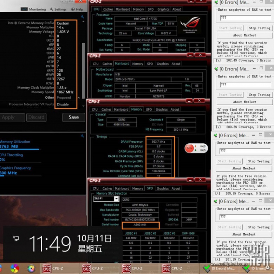
Task: Open the Slot #1 dropdown in CPU-Z SPD window
Action: pyautogui.click(x=116, y=199)
